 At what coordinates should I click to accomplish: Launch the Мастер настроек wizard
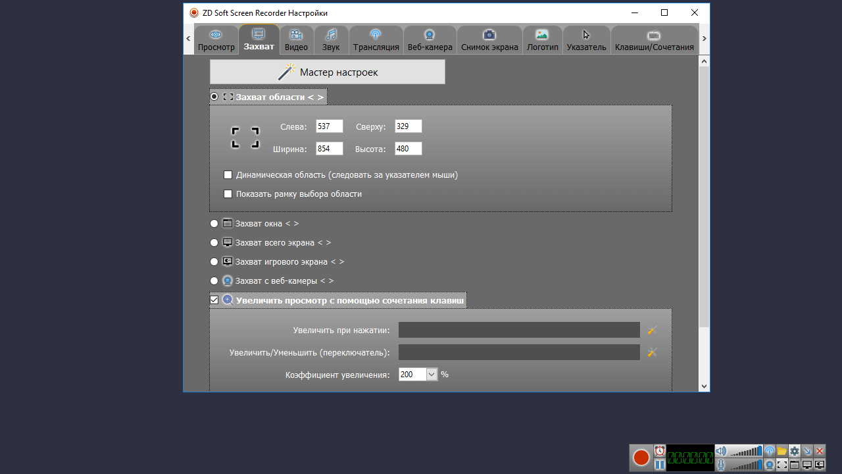tap(327, 72)
